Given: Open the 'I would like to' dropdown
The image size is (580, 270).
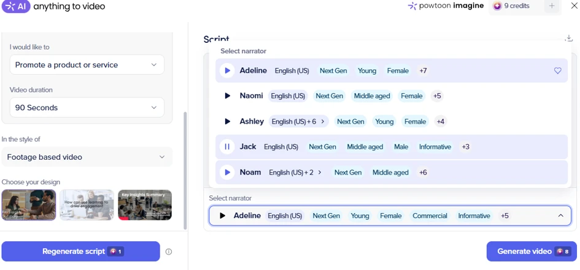Looking at the screenshot, I should coord(87,65).
